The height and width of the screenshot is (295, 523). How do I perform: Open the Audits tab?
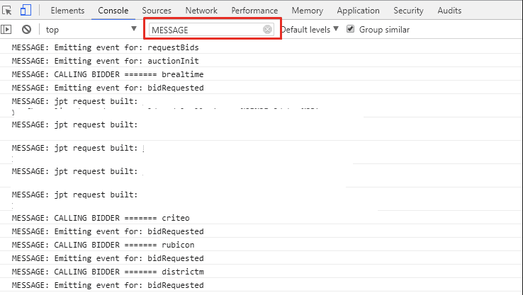pyautogui.click(x=449, y=11)
